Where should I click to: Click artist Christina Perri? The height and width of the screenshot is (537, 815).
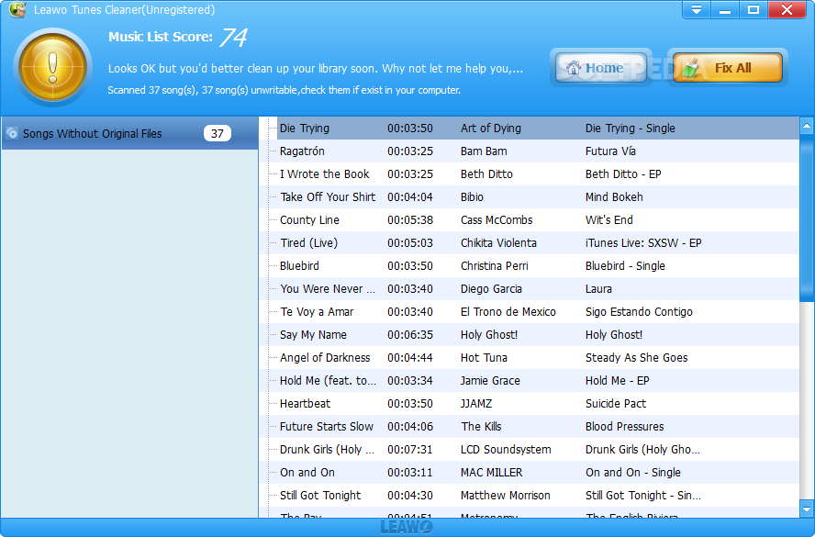(x=495, y=265)
